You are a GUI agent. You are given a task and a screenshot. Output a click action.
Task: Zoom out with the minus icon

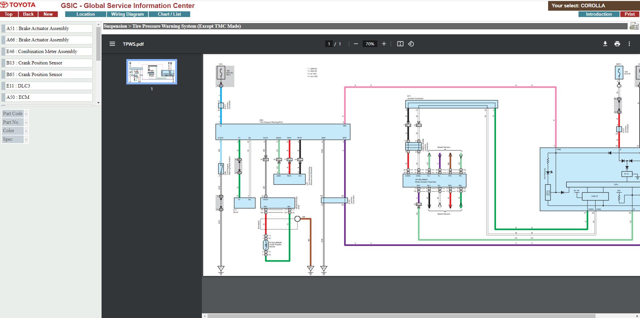coord(356,44)
